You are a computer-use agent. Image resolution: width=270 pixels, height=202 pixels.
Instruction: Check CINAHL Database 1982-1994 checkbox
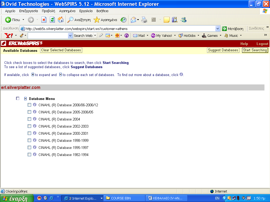click(30, 155)
